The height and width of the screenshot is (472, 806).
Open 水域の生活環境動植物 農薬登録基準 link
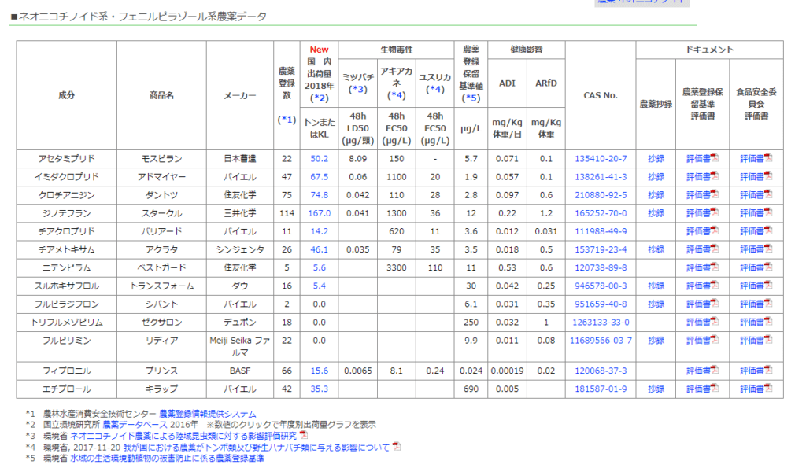[x=167, y=458]
